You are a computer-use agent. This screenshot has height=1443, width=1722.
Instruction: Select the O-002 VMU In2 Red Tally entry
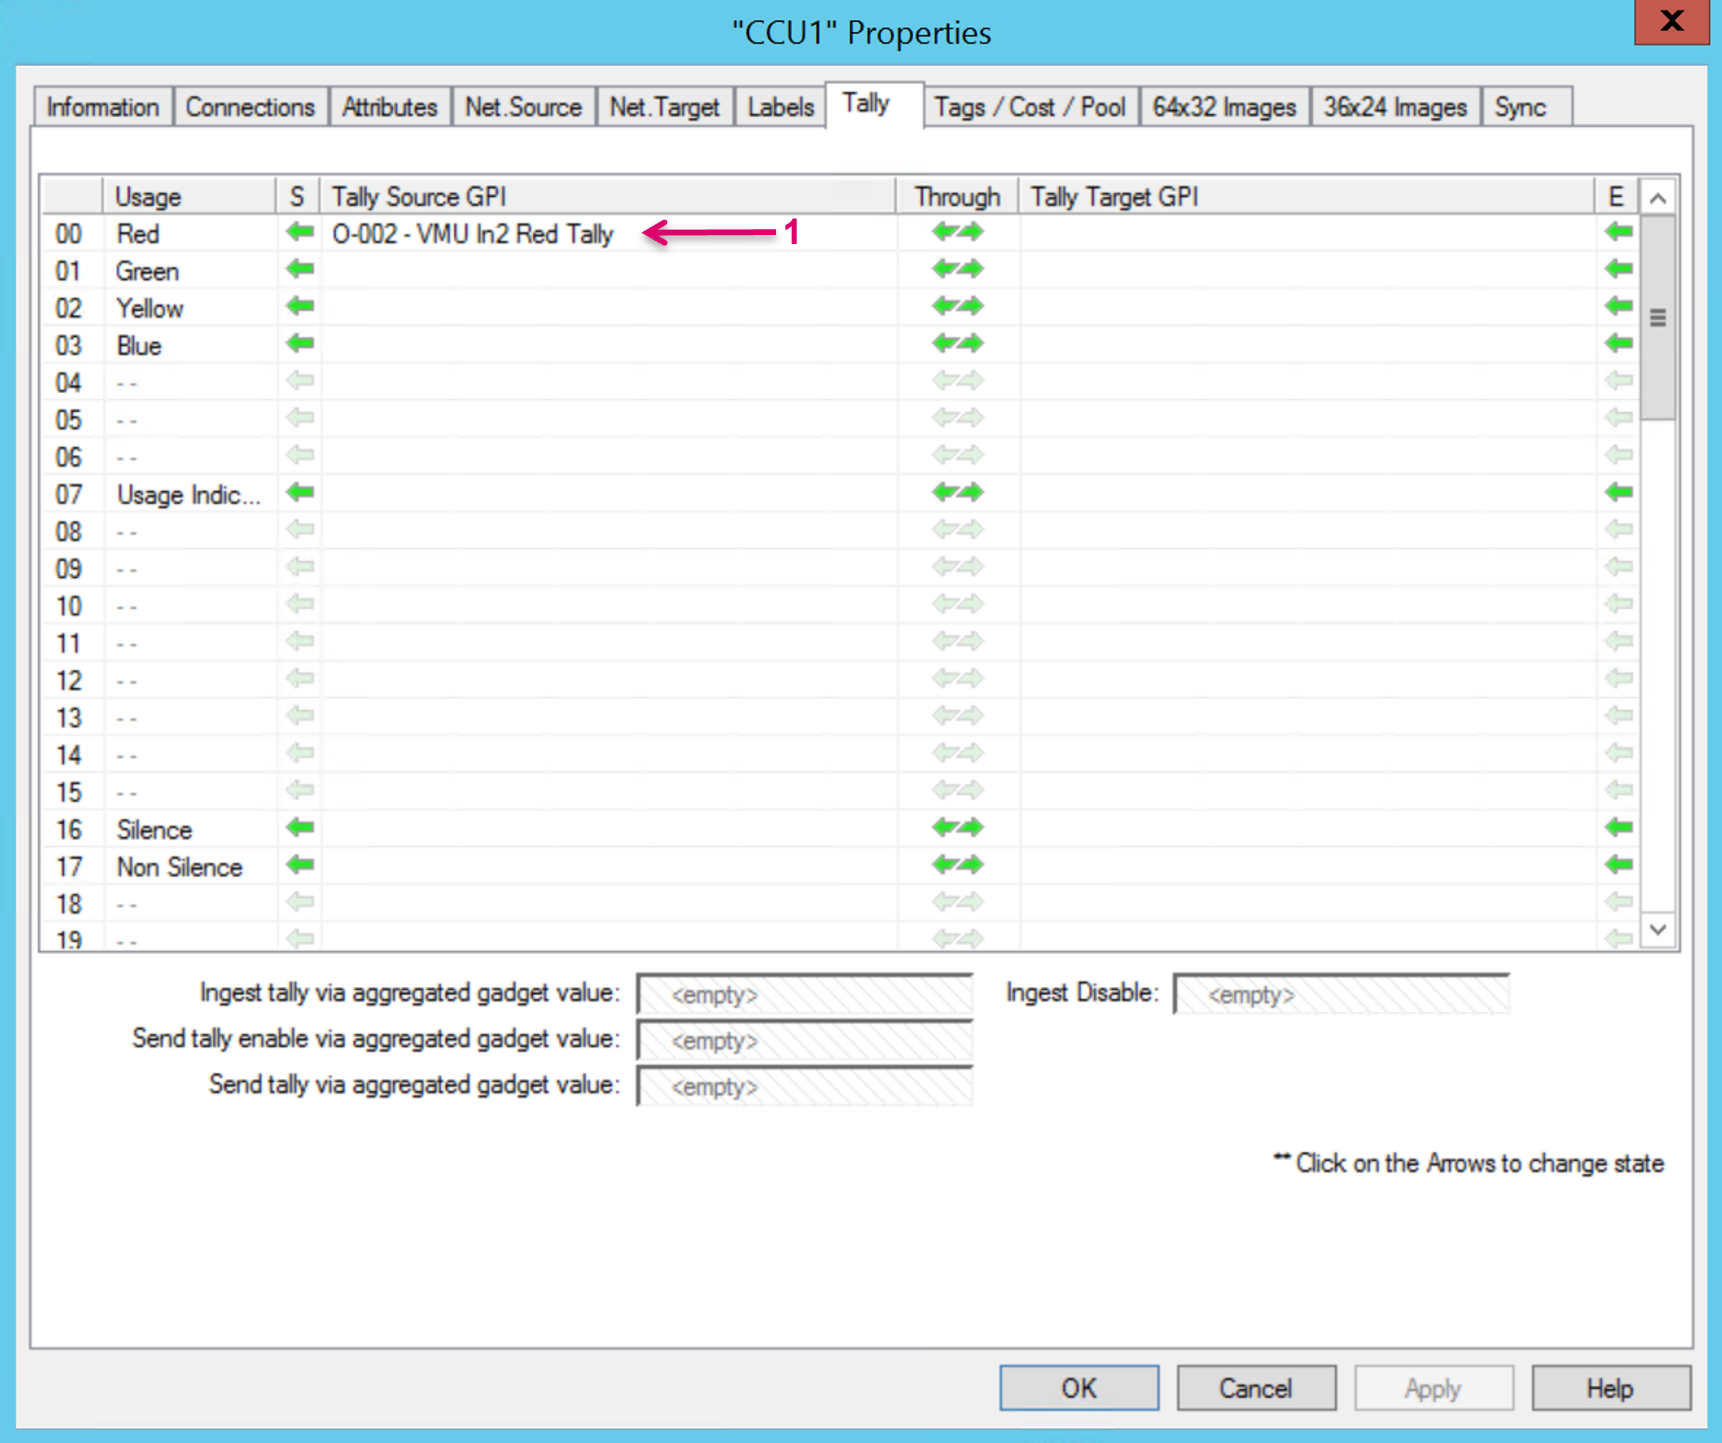click(472, 234)
